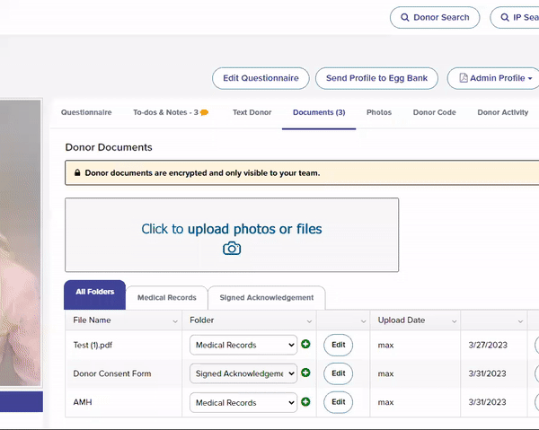
Task: Open folder dropdown for Test (1).pdf
Action: (243, 345)
